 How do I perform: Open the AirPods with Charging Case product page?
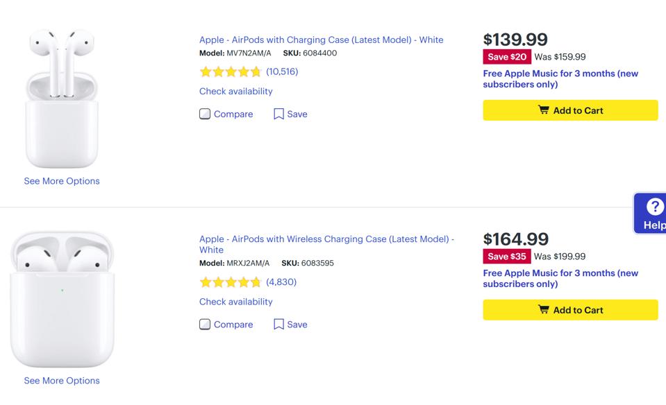pyautogui.click(x=322, y=40)
